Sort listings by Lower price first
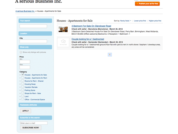Image resolution: width=178 pixels, height=134 pixels. coord(140,21)
